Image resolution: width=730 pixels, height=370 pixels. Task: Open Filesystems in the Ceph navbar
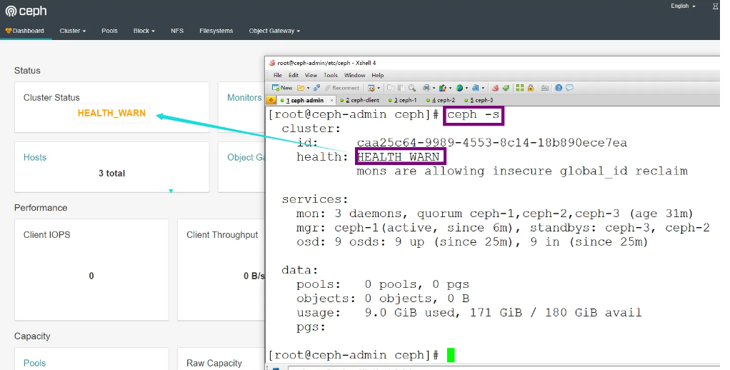click(x=216, y=31)
